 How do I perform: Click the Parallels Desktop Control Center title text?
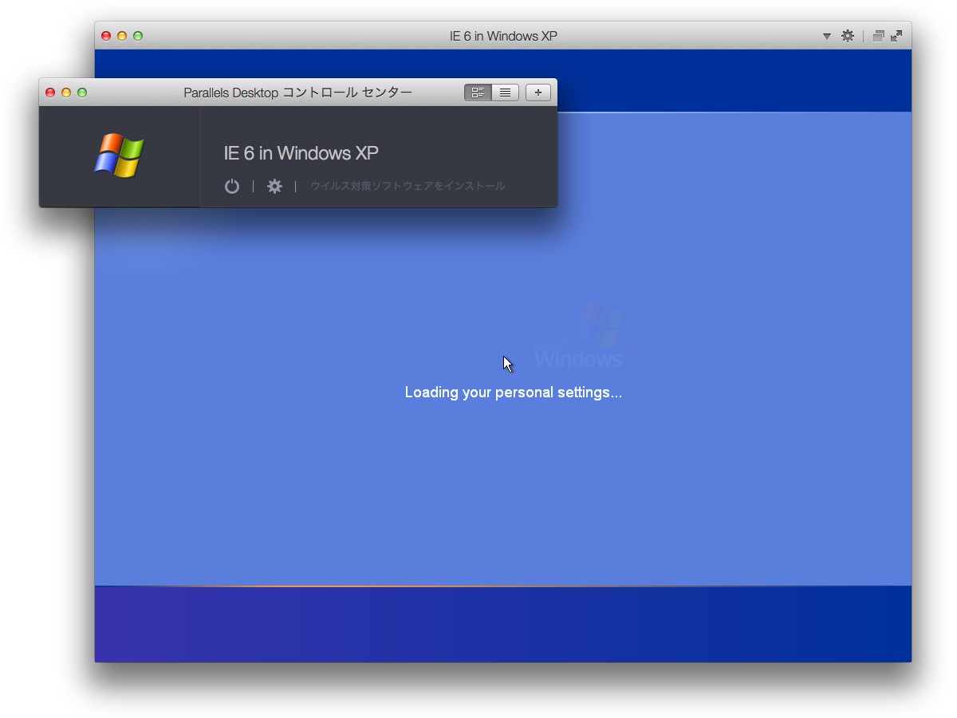(x=297, y=93)
